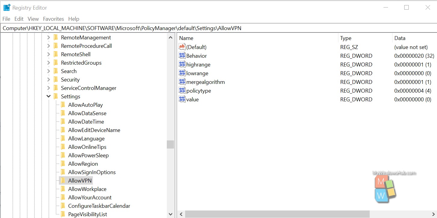Expand the RemoteManagement key
Image resolution: width=437 pixels, height=218 pixels.
48,37
